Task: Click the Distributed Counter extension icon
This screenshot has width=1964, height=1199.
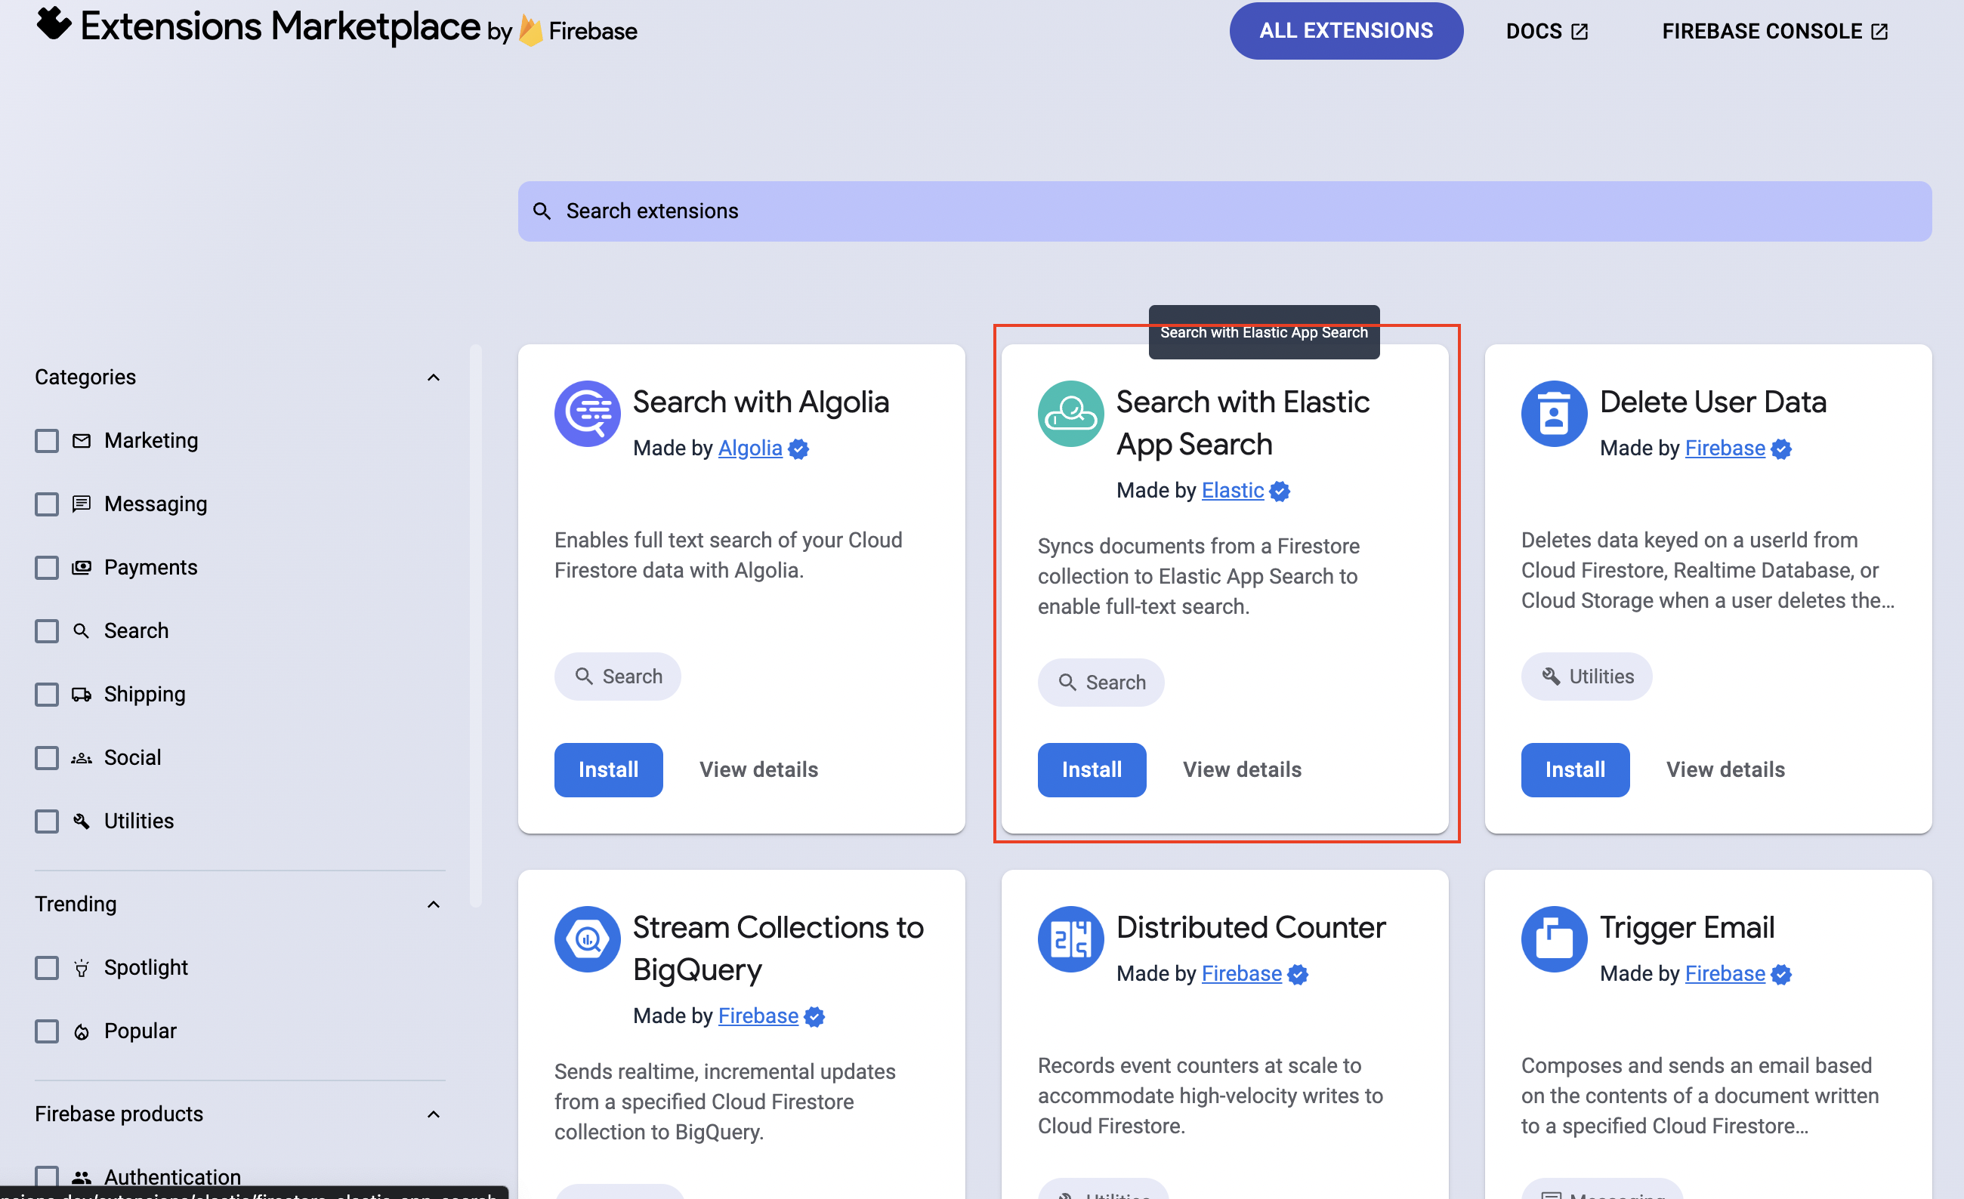Action: pos(1070,939)
